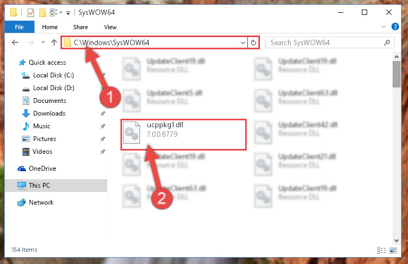Image resolution: width=408 pixels, height=264 pixels.
Task: Go up one folder level arrow
Action: pyautogui.click(x=54, y=42)
